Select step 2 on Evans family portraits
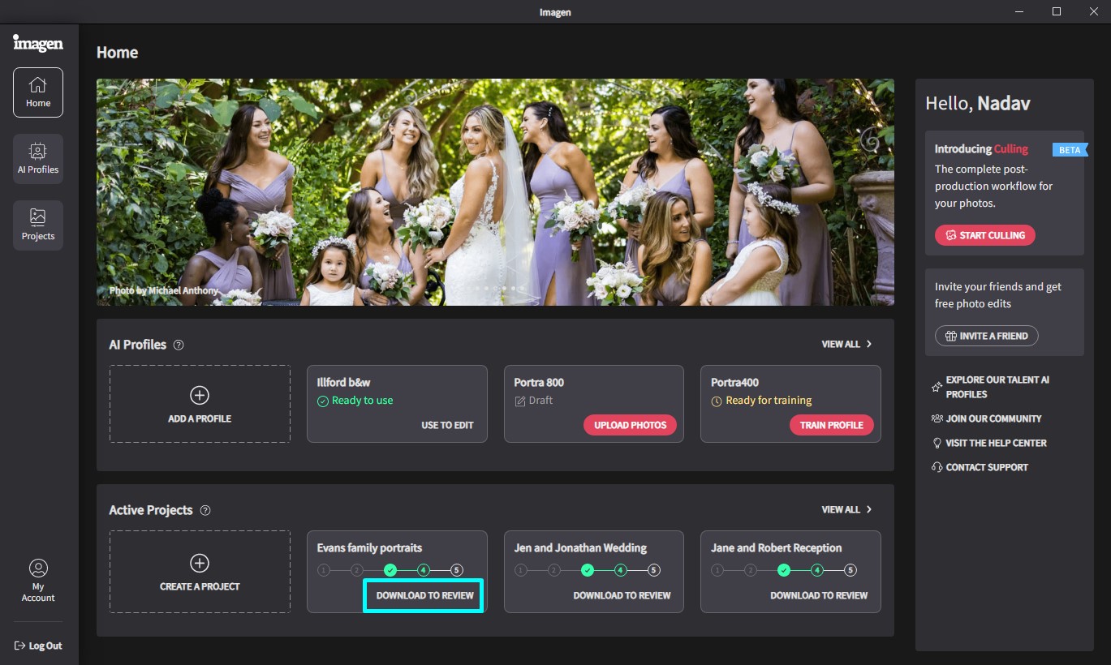This screenshot has width=1111, height=665. click(357, 570)
